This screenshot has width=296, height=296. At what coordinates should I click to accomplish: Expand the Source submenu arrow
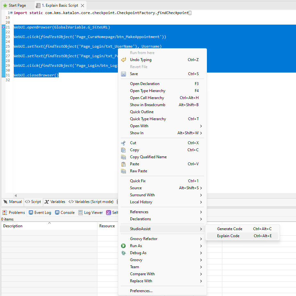[x=201, y=188]
